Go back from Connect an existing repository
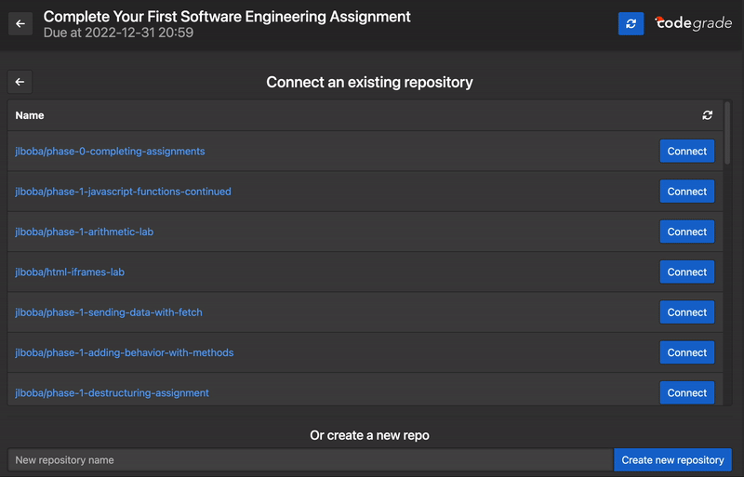Image resolution: width=744 pixels, height=477 pixels. 20,82
